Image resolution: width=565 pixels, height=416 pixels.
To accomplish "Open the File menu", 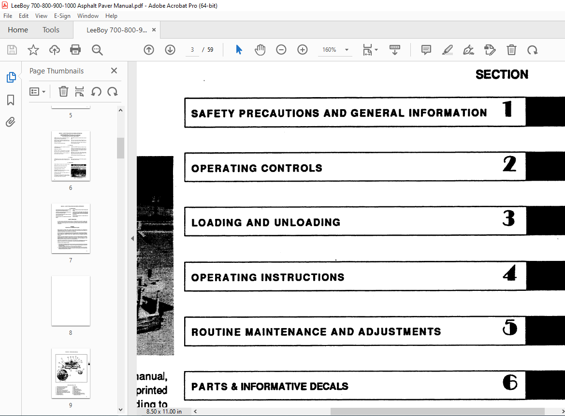I will 8,16.
